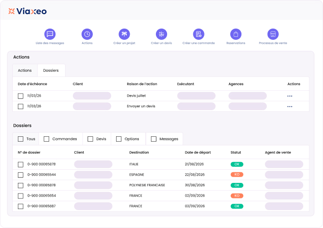Switch to the Dossiers tab
Image resolution: width=323 pixels, height=228 pixels.
coord(51,70)
